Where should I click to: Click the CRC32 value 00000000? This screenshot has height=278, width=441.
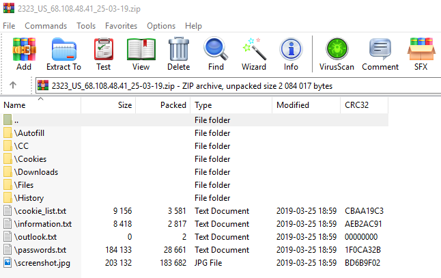[361, 236]
